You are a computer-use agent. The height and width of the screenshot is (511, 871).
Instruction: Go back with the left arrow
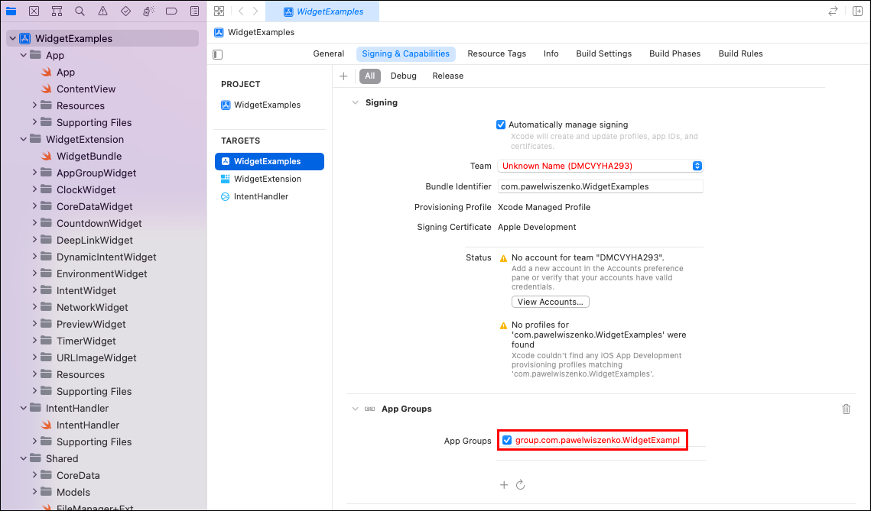pos(241,11)
